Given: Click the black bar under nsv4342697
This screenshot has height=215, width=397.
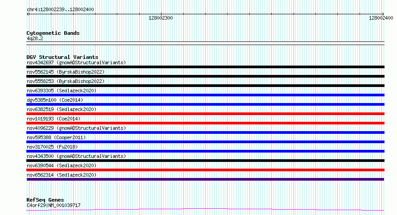Looking at the screenshot, I should coord(205,67).
